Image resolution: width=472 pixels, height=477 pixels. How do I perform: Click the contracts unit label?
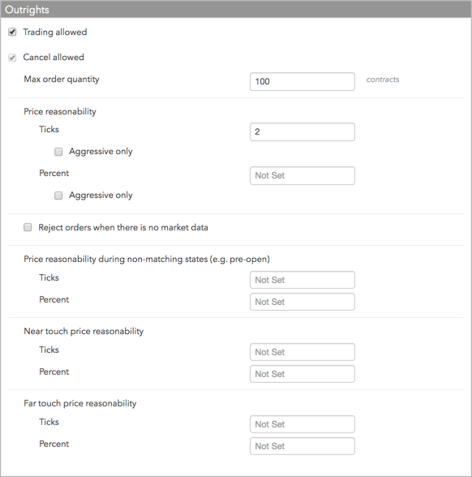[383, 79]
